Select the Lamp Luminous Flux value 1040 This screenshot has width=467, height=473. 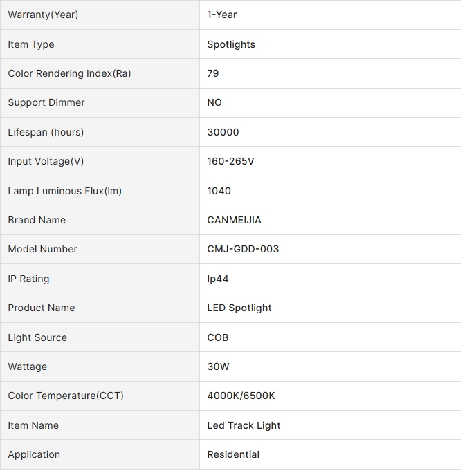(219, 191)
